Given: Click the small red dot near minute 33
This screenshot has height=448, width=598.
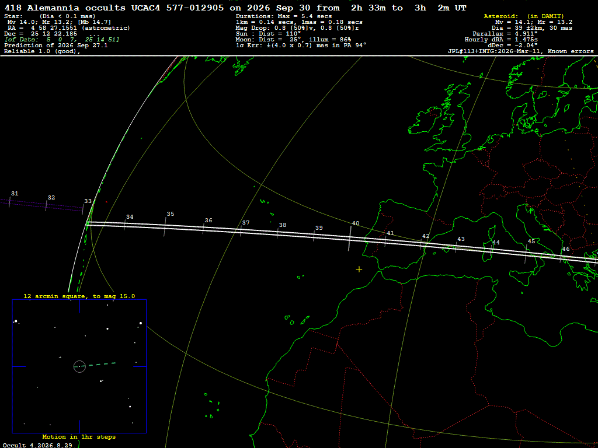Looking at the screenshot, I should click(x=106, y=202).
